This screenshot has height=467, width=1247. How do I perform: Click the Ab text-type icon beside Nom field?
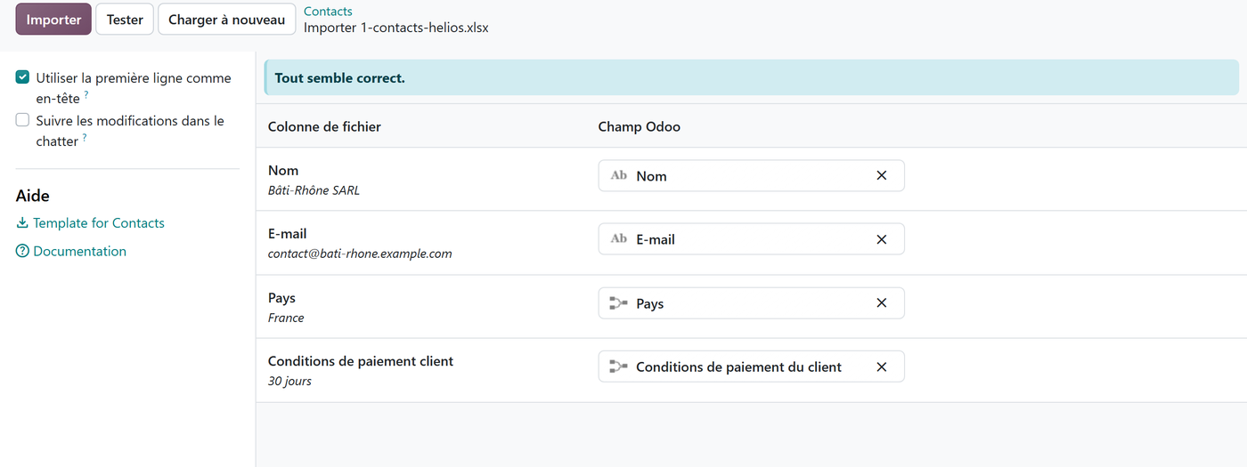pos(619,175)
